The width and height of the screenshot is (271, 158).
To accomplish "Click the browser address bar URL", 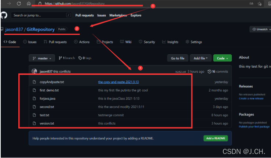I will coord(74,3).
